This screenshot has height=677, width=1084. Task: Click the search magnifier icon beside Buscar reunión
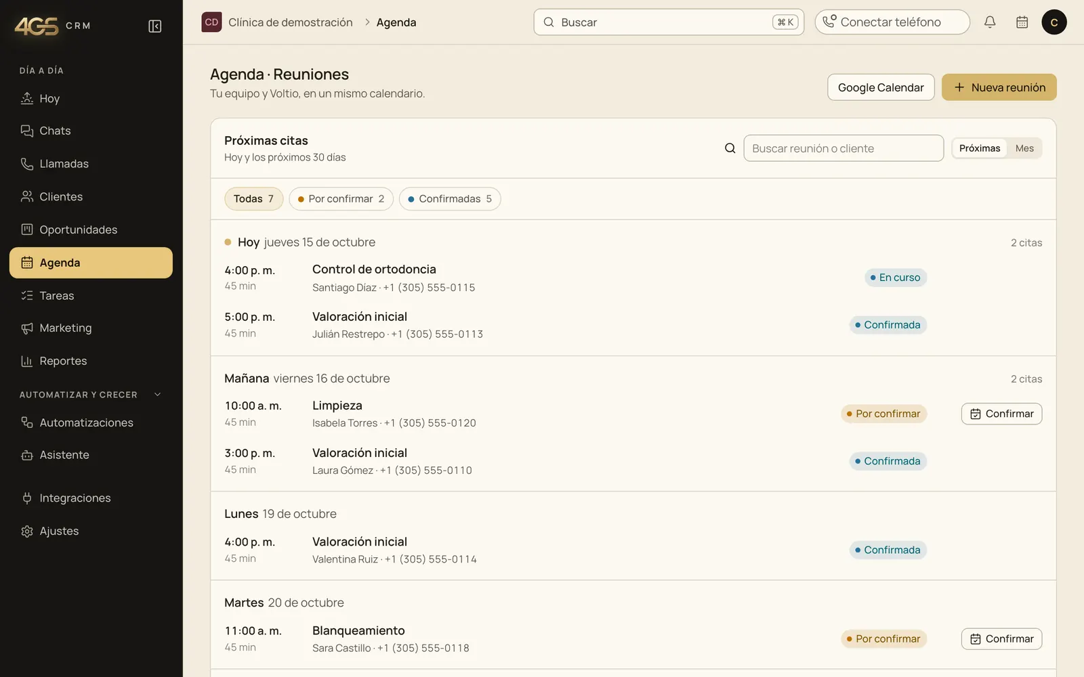pyautogui.click(x=730, y=148)
